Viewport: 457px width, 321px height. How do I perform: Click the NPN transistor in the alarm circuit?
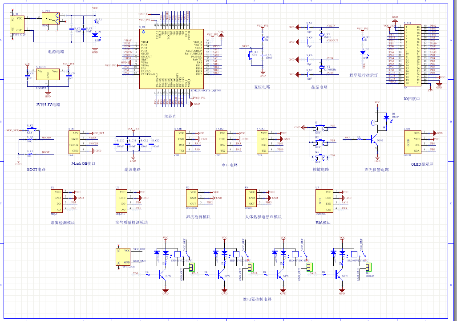coord(371,139)
